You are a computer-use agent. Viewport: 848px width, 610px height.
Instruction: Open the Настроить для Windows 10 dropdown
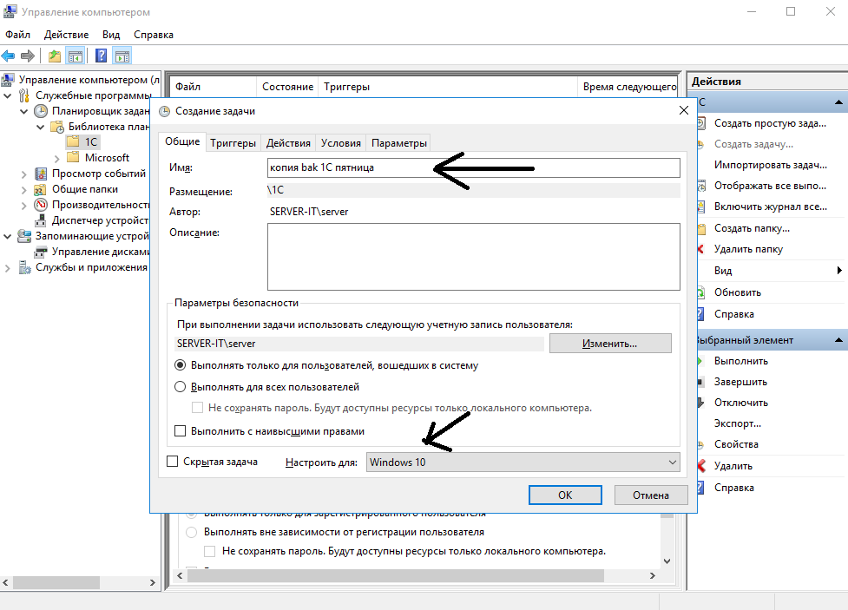[523, 462]
